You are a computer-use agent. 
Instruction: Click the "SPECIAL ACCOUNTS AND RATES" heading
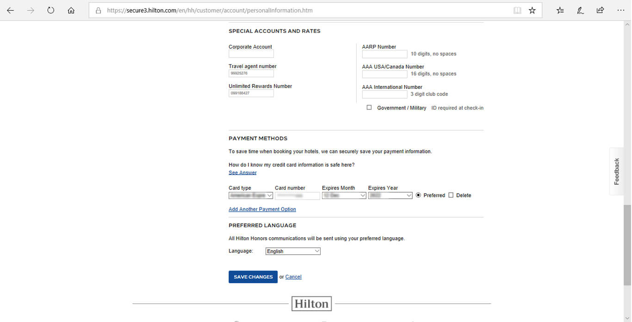tap(274, 31)
